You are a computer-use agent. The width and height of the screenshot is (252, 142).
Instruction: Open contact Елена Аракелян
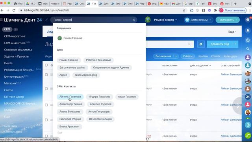click(69, 127)
